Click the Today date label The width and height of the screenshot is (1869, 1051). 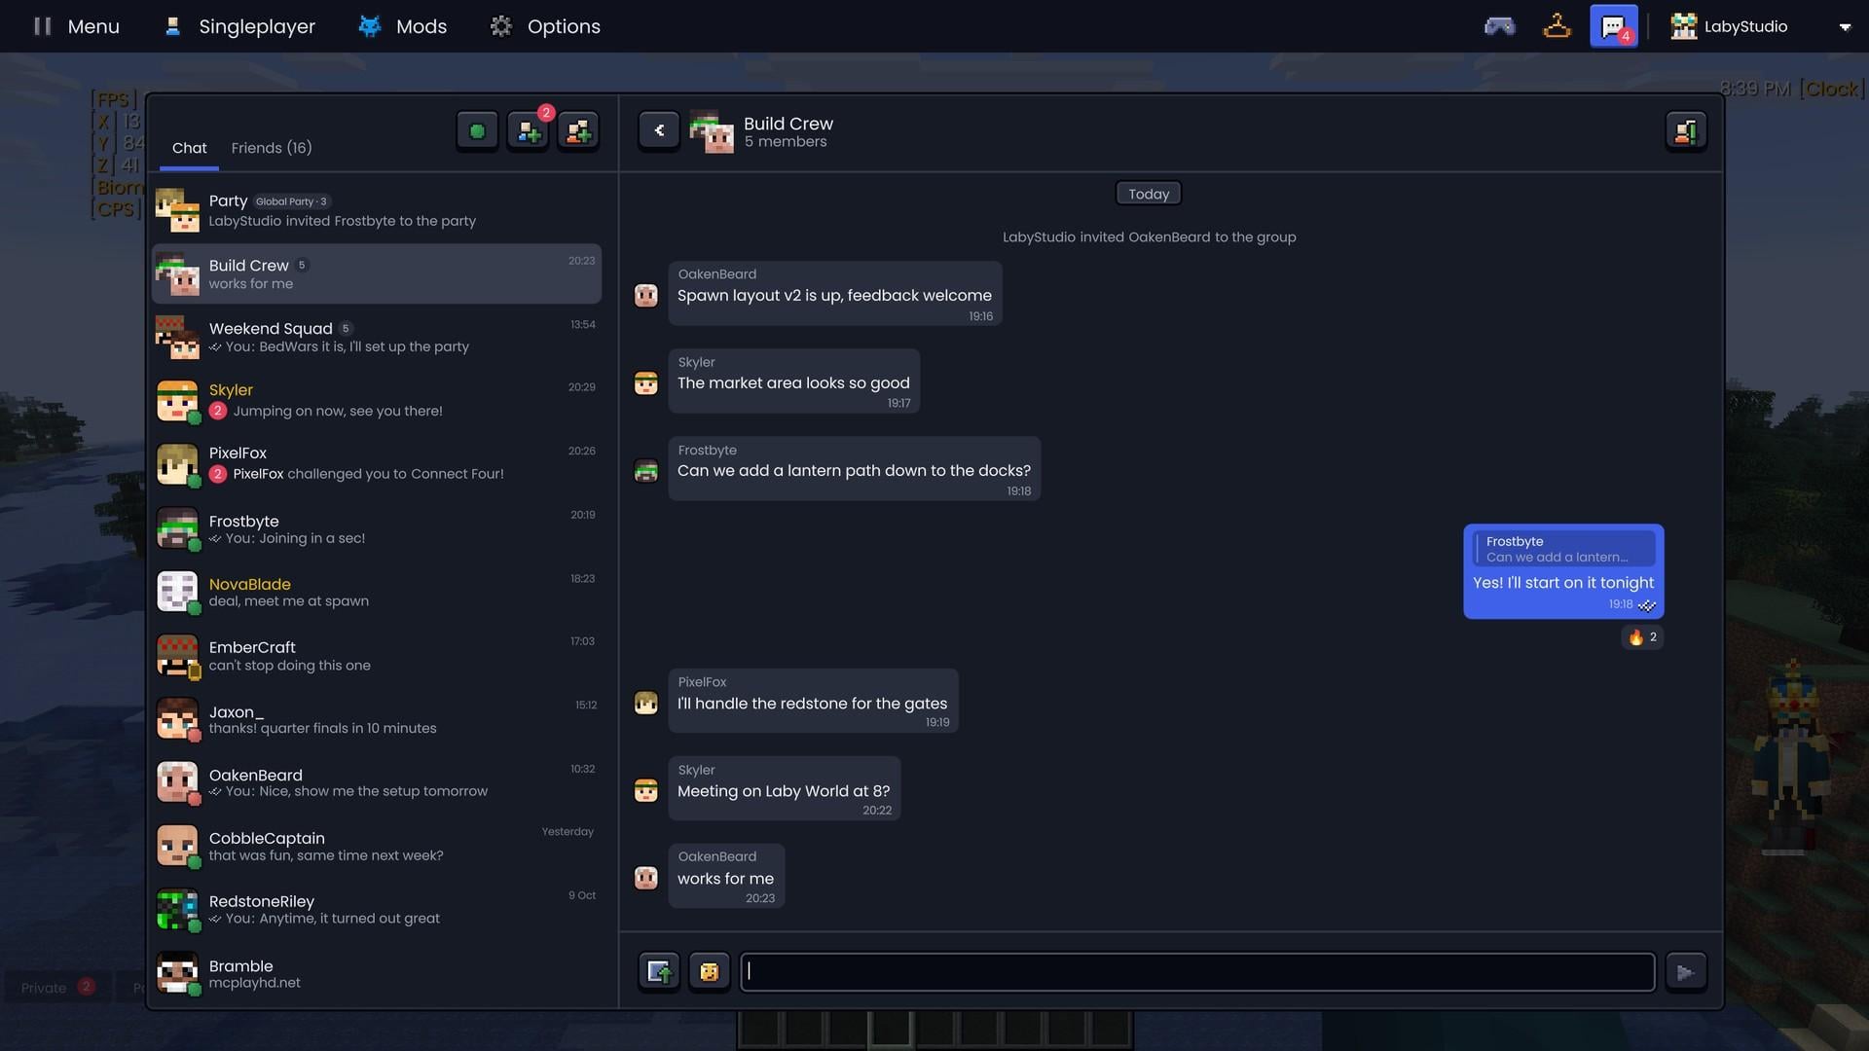(1149, 194)
